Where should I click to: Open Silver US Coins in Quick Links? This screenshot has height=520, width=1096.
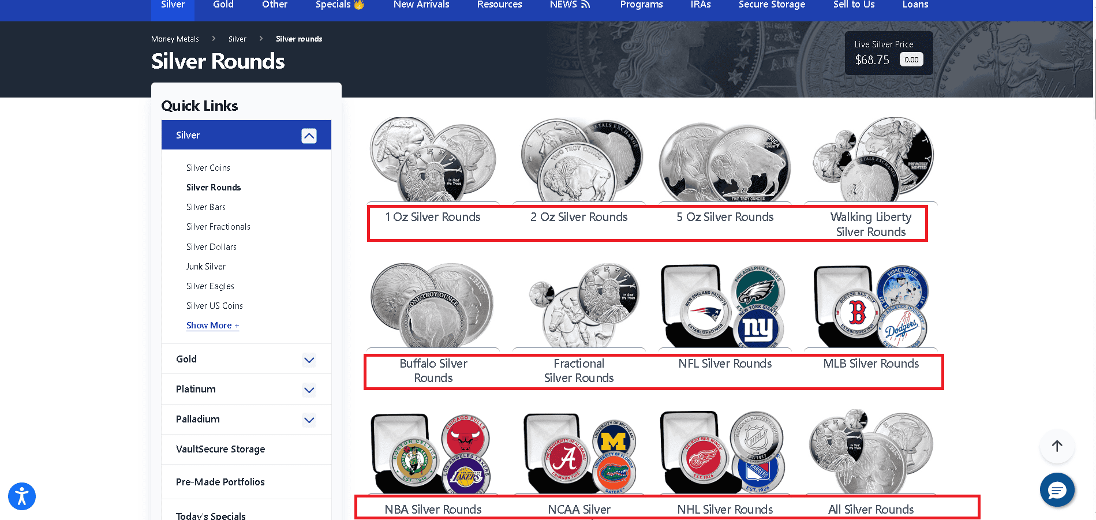coord(215,306)
